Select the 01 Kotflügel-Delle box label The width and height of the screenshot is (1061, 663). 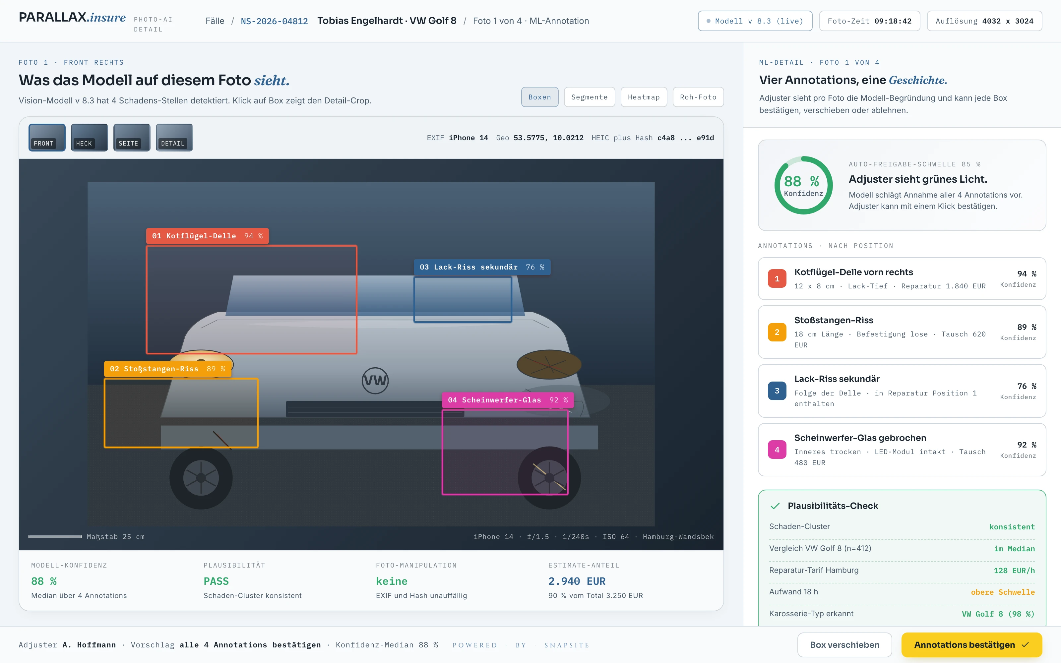tap(207, 236)
